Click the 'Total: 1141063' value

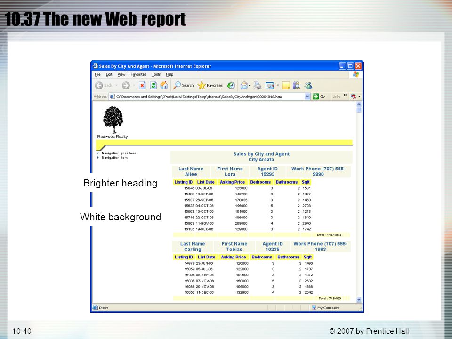[x=329, y=235]
